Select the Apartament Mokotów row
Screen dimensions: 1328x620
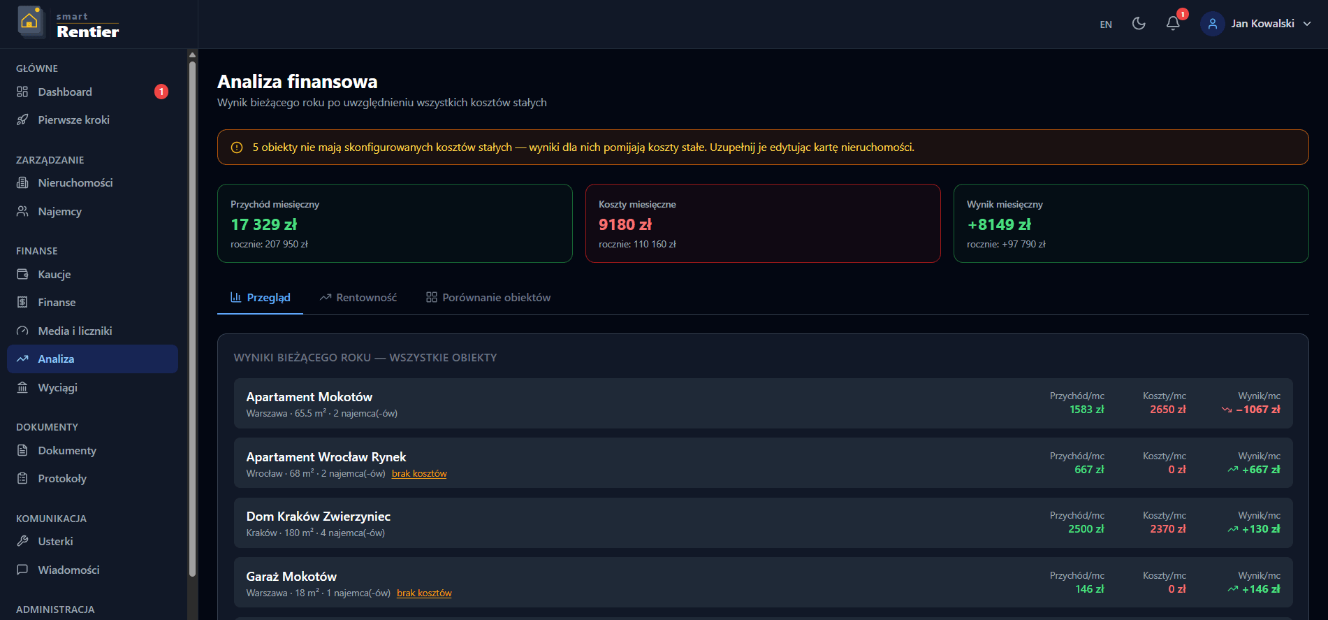tap(763, 403)
